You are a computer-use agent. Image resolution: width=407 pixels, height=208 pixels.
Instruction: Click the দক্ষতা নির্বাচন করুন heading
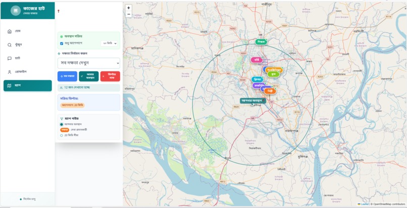(74, 54)
